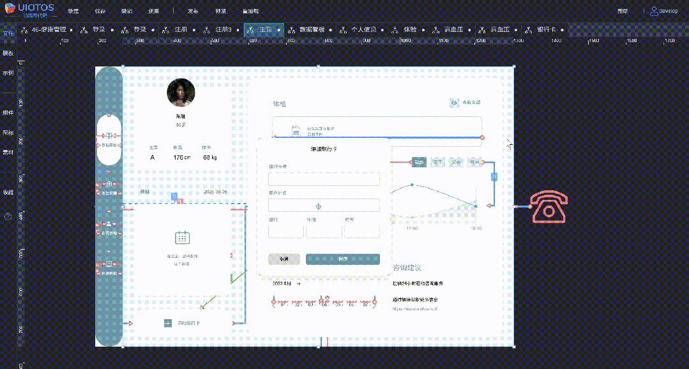The height and width of the screenshot is (369, 689).
Task: Open the help question-mark icon in left sidebar
Action: click(8, 216)
